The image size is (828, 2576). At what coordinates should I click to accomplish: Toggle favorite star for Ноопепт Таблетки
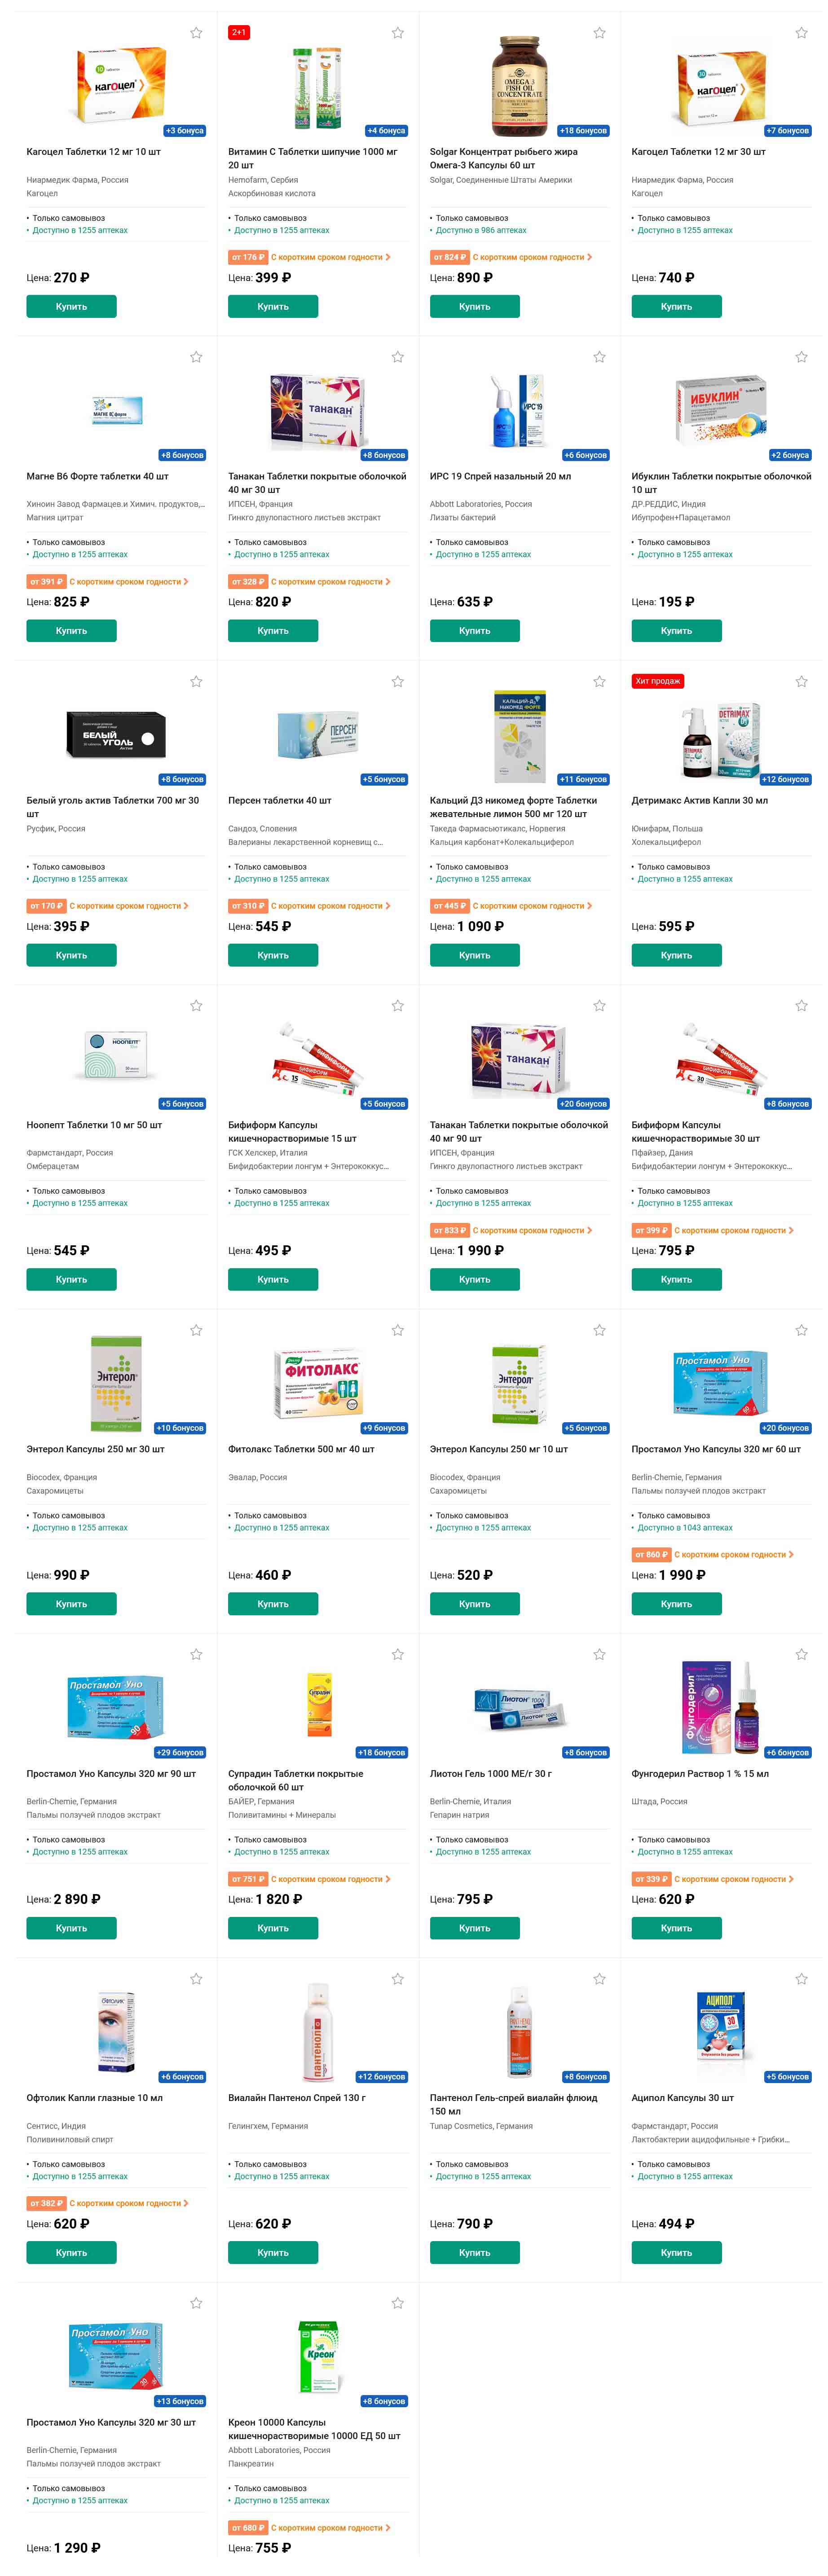click(196, 1006)
